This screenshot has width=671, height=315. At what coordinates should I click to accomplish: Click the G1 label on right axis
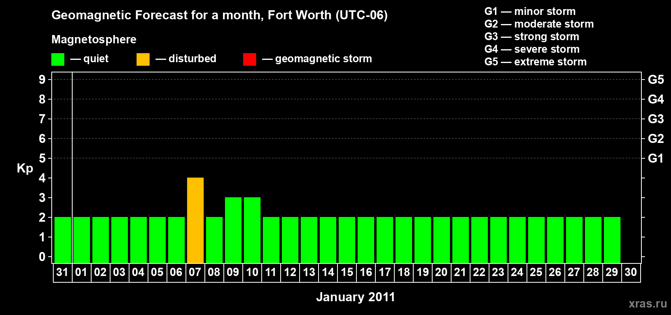tap(656, 158)
